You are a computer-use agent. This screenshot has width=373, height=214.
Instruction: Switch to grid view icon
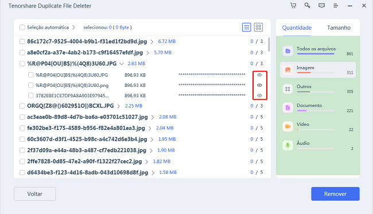258,27
